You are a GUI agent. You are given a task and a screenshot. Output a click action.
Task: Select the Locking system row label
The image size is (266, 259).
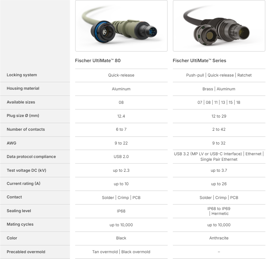tap(22, 75)
